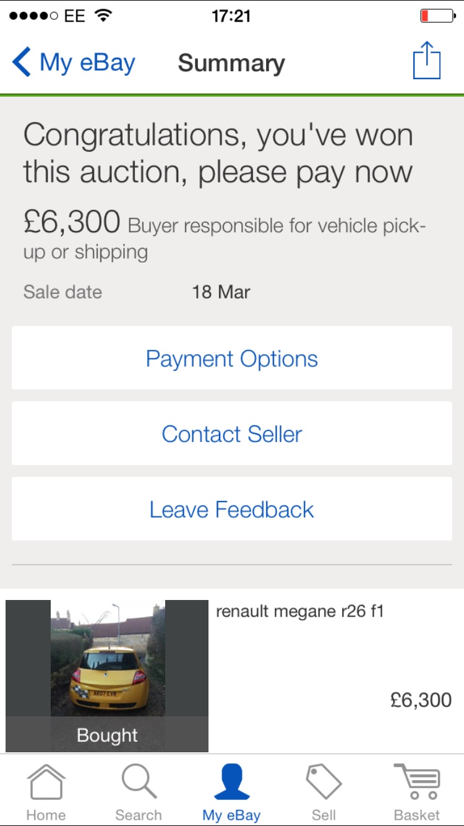Switch to the Home tab label
The width and height of the screenshot is (464, 826).
(x=46, y=815)
